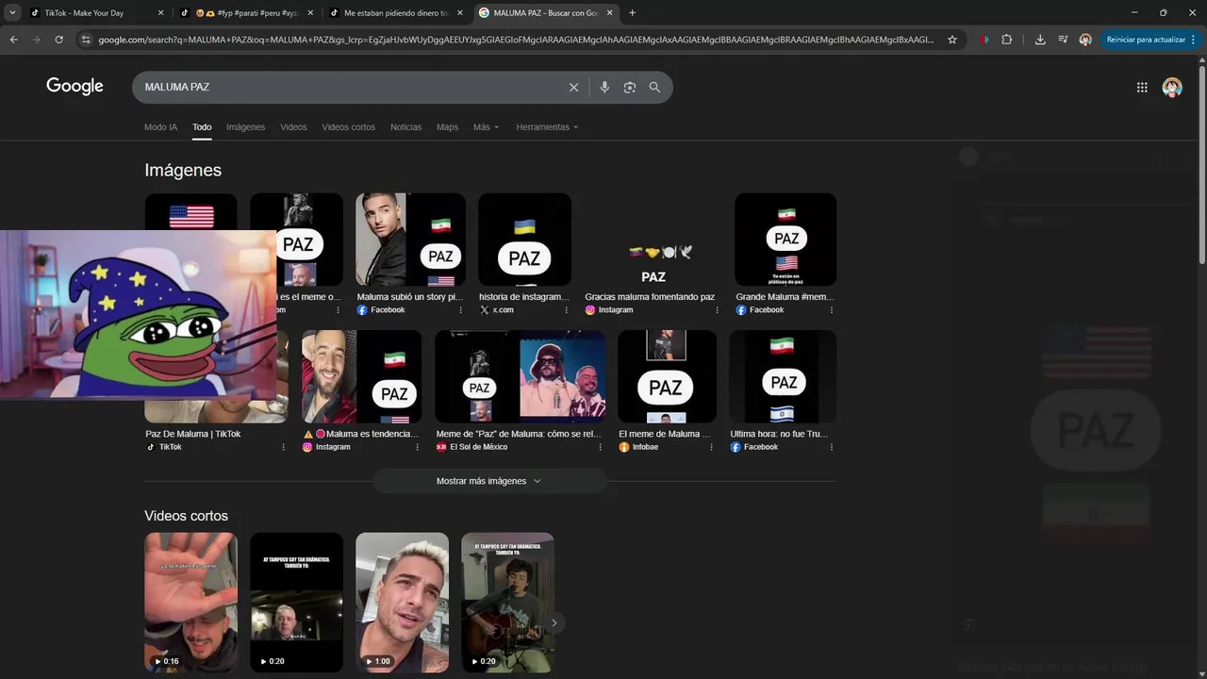The image size is (1207, 679).
Task: Switch to 'Imágenes' search tab
Action: [246, 127]
